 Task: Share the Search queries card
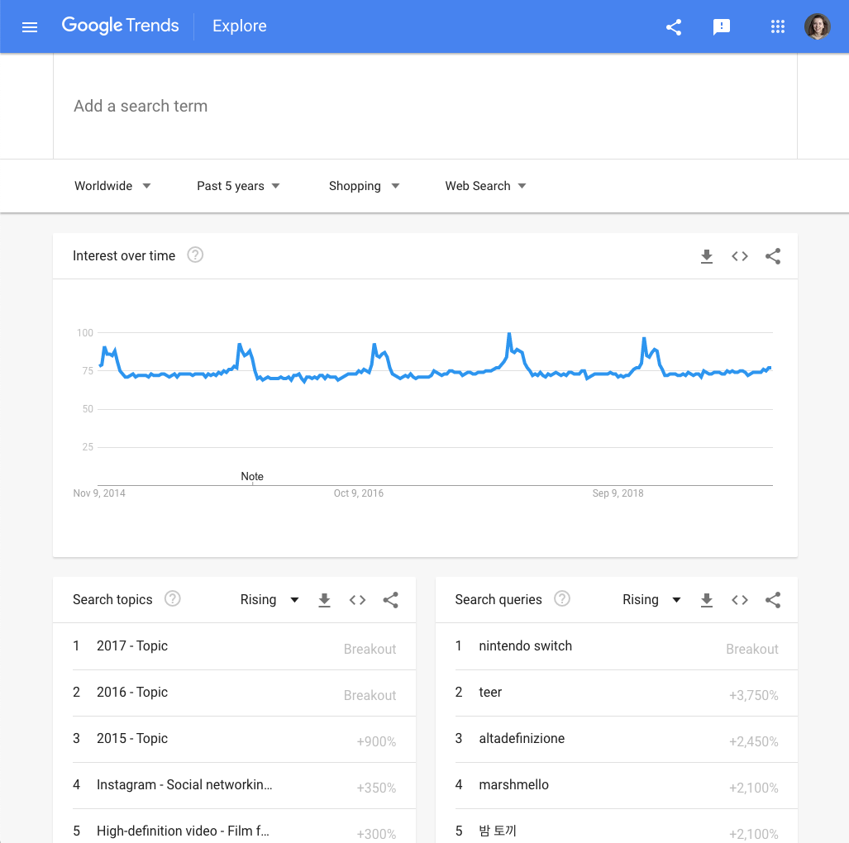773,600
